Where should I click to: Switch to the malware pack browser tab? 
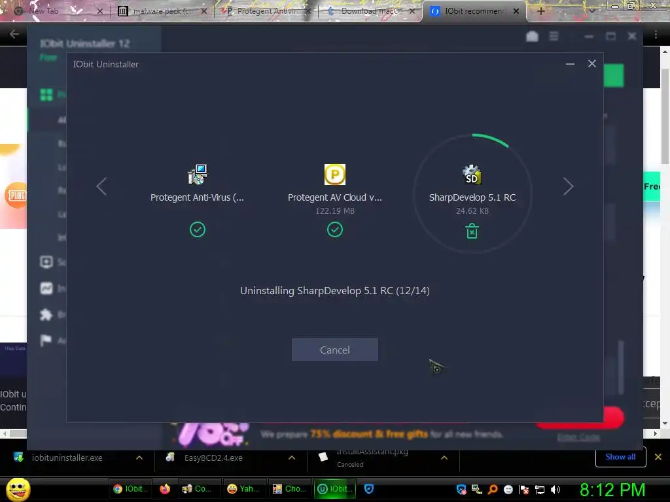tap(162, 11)
